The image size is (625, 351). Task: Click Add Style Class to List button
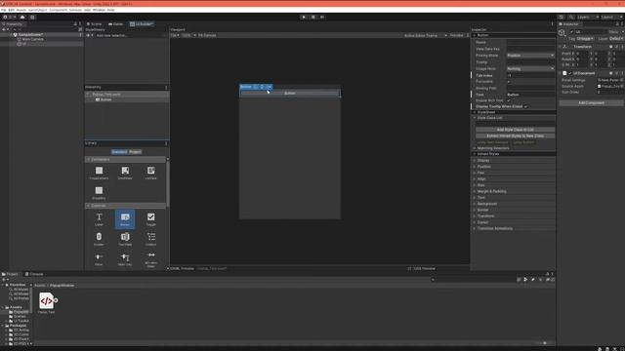[x=515, y=130]
